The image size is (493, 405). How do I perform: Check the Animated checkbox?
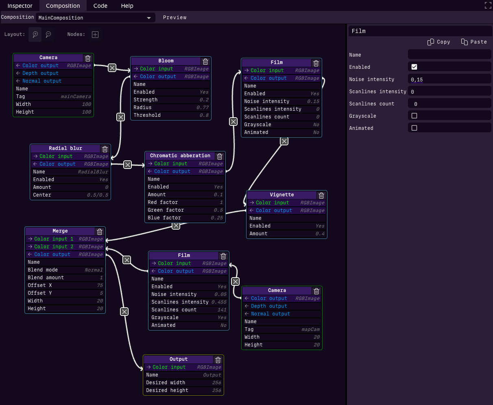point(414,128)
